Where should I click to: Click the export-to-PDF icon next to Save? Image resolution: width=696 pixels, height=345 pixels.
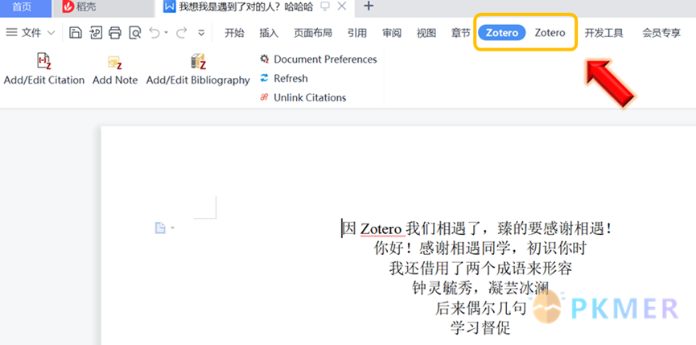point(96,32)
